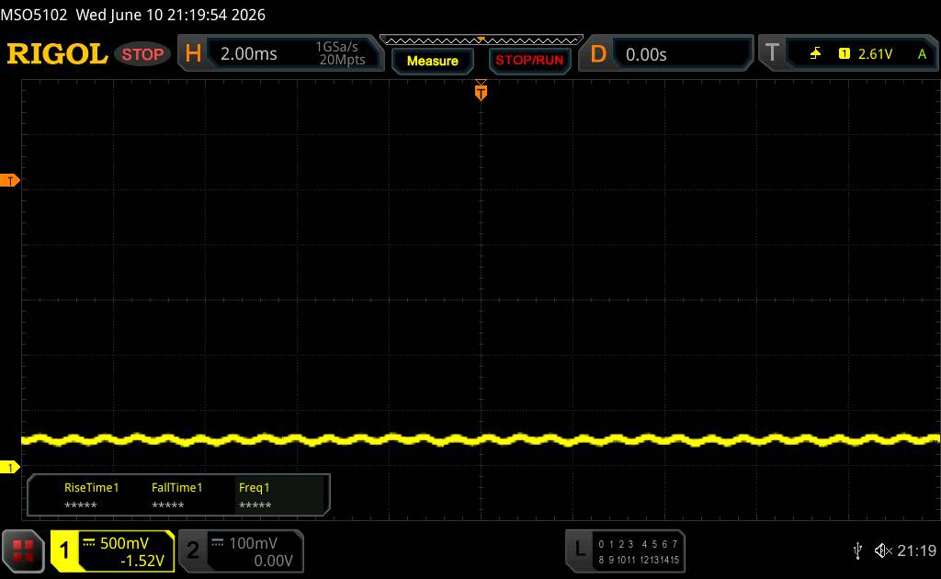Open the 1GSa/s 20Mpts acquisition info
Screen dimensions: 941x579
click(342, 53)
